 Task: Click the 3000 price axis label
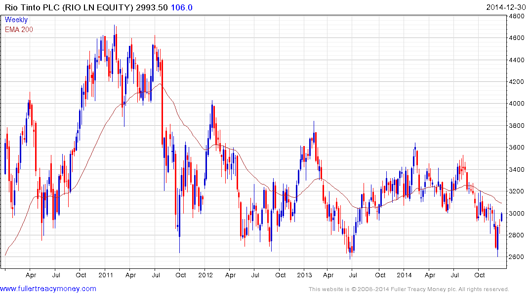coord(517,213)
